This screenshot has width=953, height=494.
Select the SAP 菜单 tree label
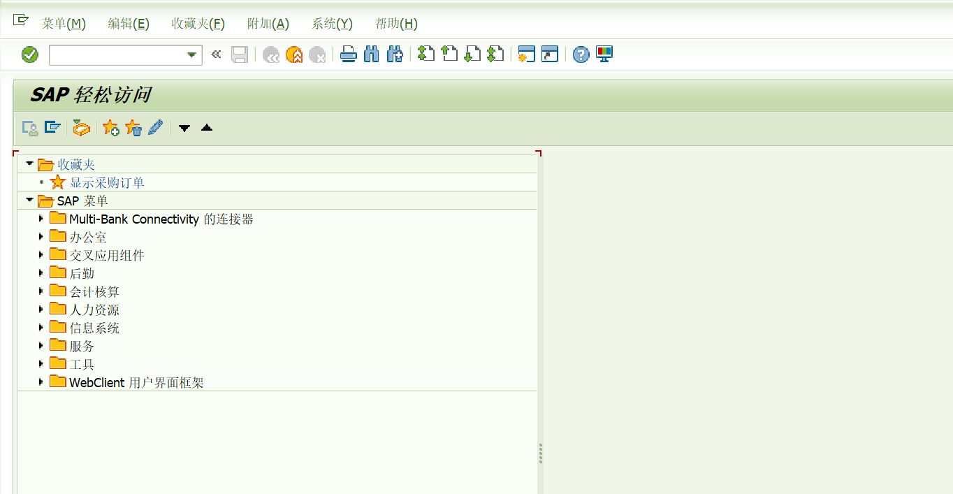point(82,201)
